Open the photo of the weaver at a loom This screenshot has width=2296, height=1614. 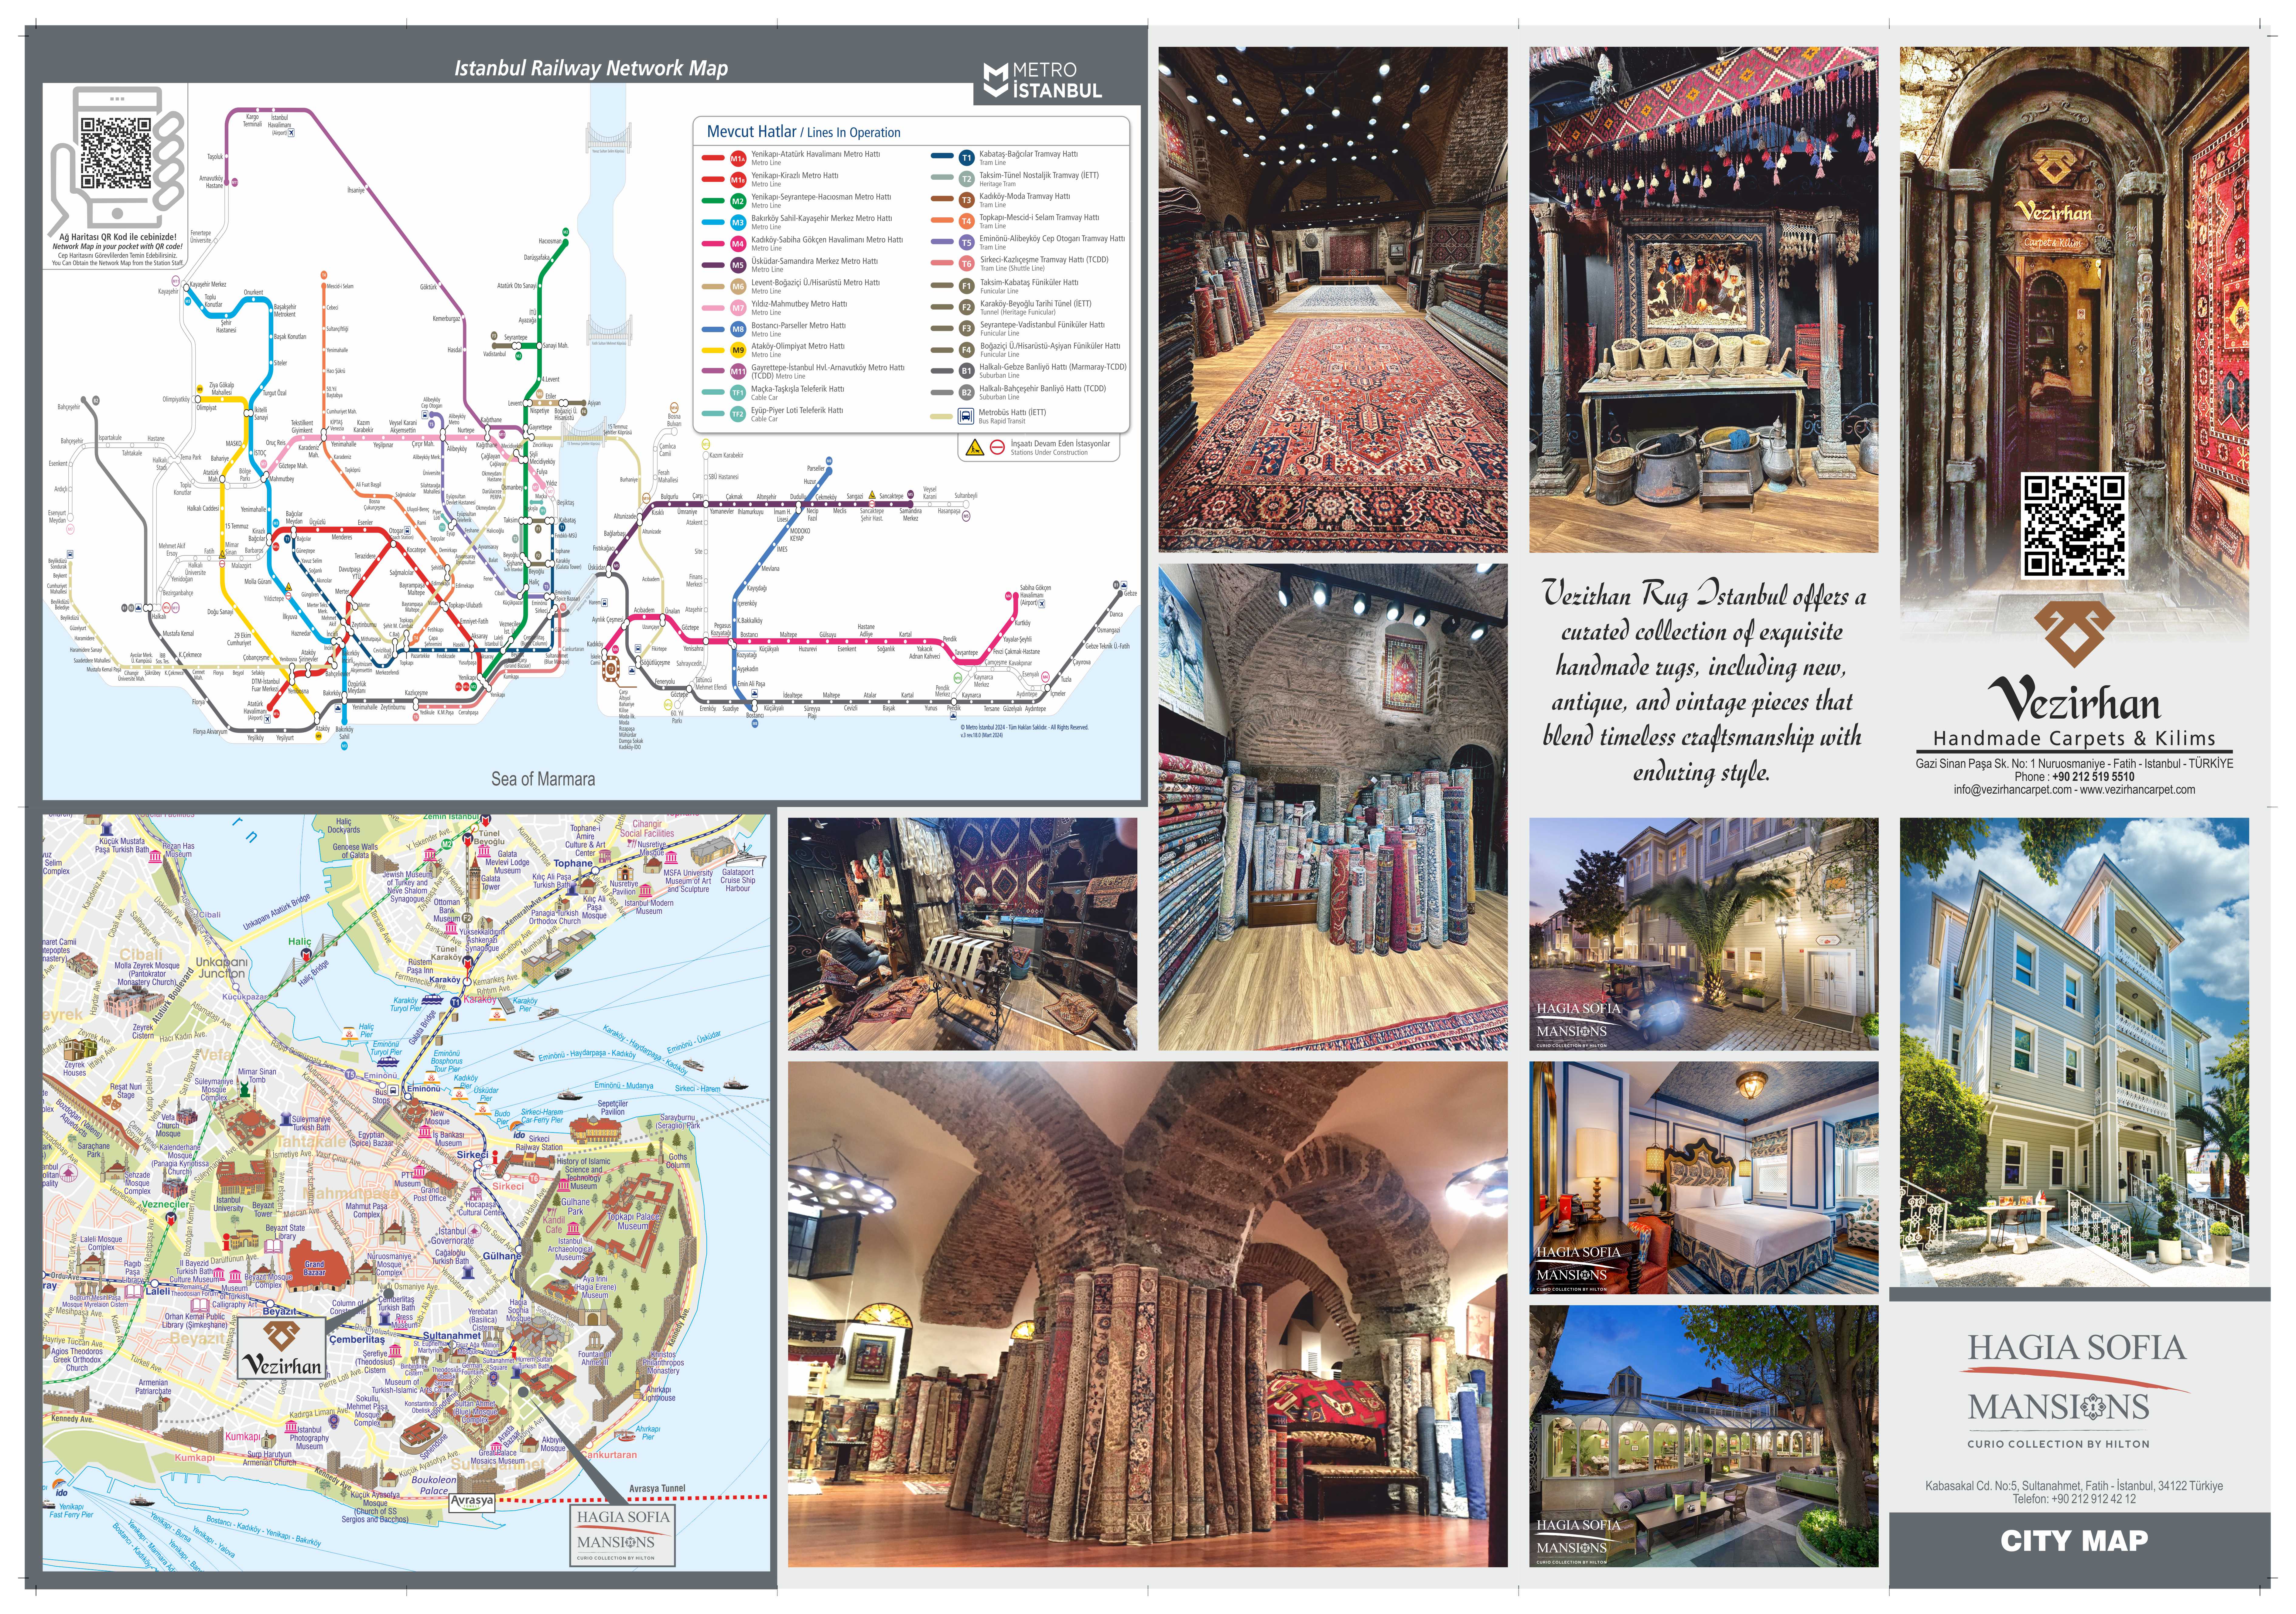tap(962, 934)
